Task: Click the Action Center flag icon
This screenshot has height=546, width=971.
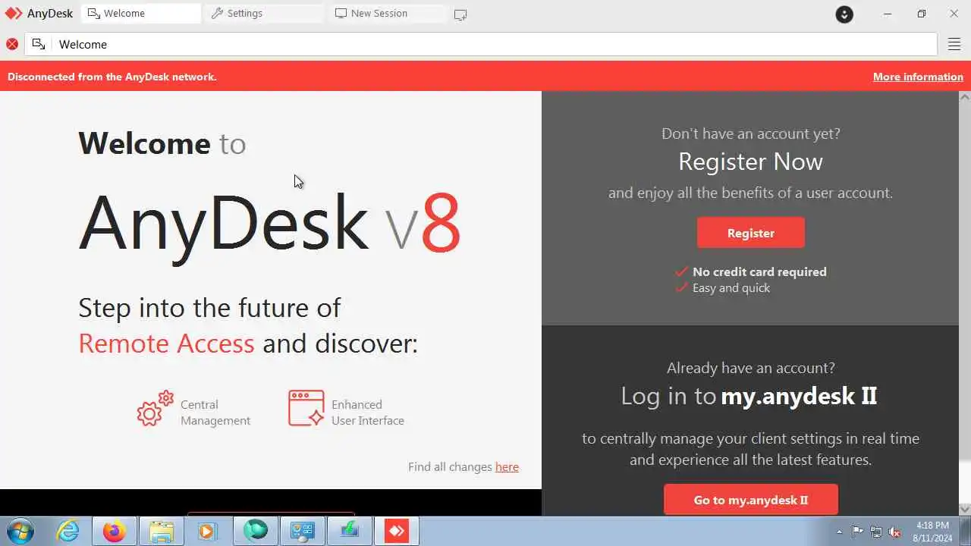Action: click(x=857, y=532)
